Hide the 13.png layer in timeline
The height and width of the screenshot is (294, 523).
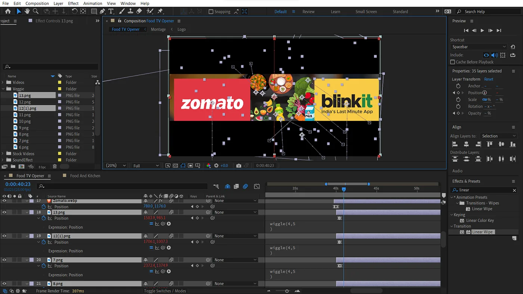point(4,212)
